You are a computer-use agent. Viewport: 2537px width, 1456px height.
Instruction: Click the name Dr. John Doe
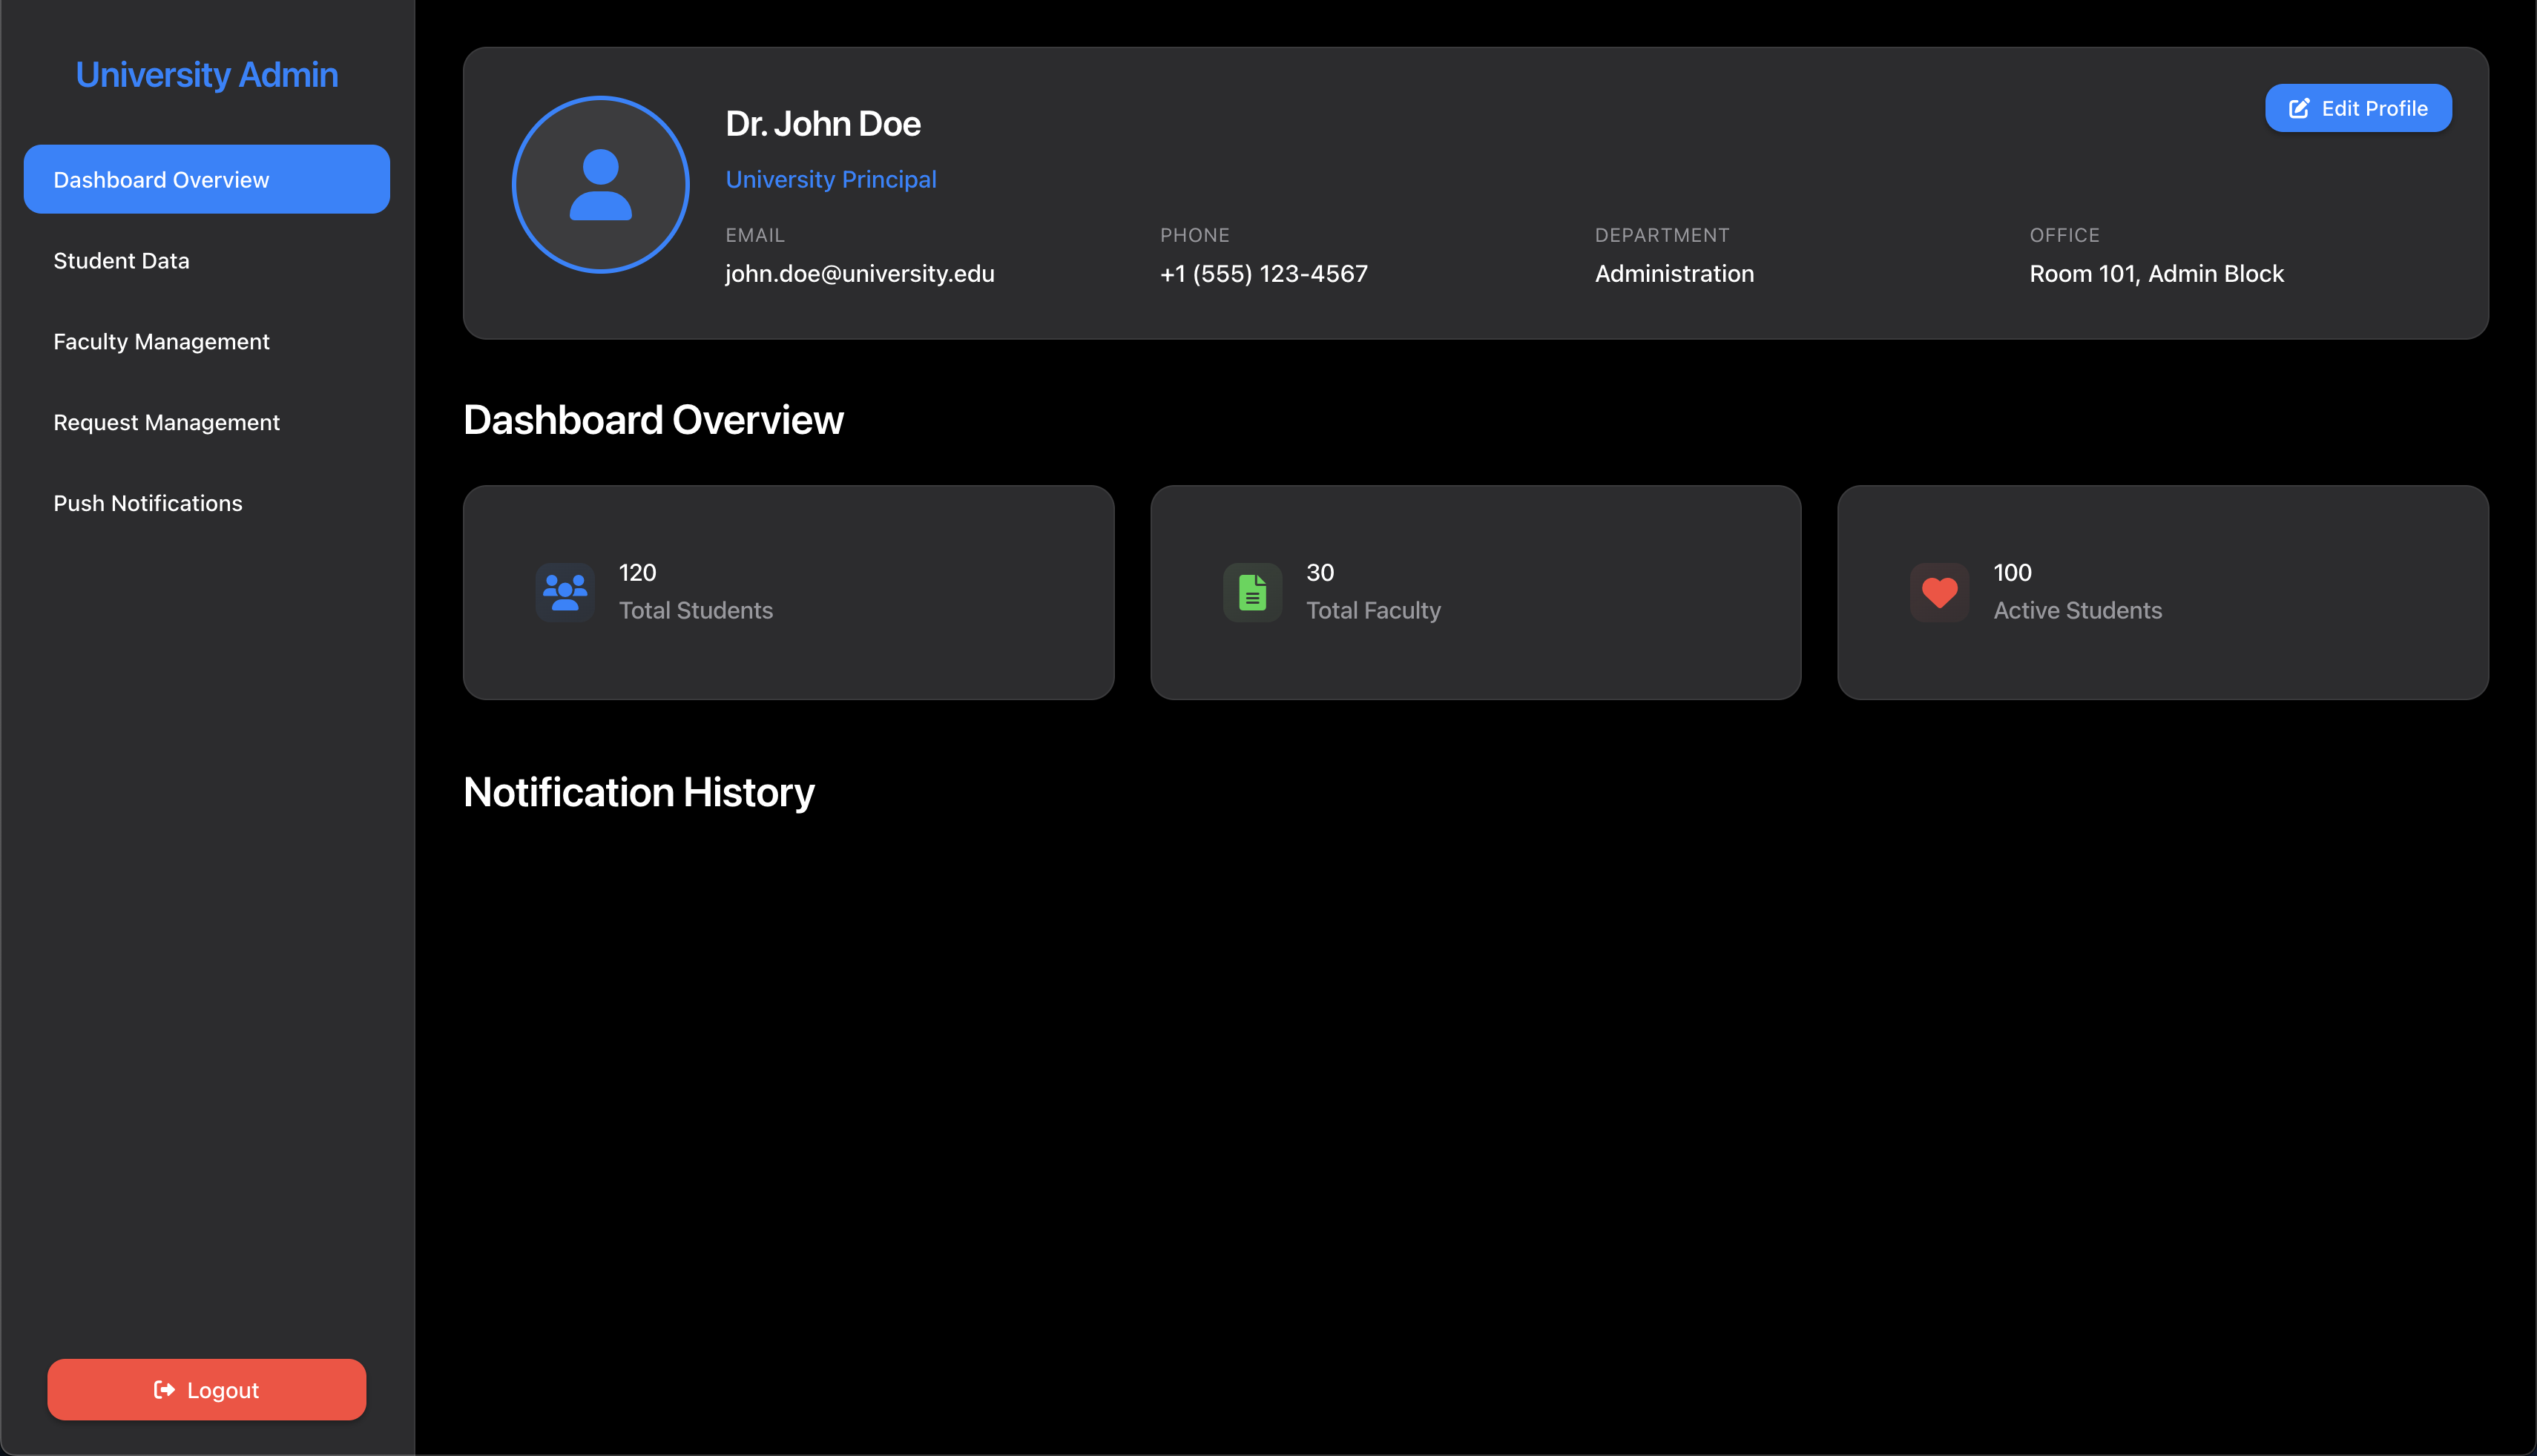click(x=823, y=124)
